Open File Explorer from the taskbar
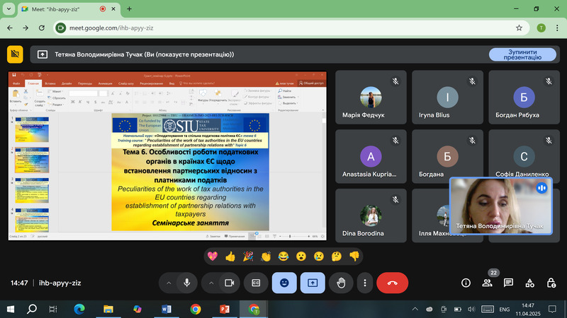Screen dimensions: 567x318 click(108, 309)
